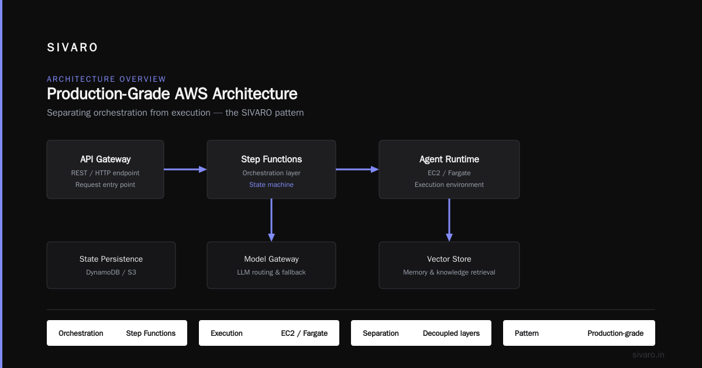This screenshot has width=702, height=368.
Task: Select the State Persistence box
Action: 111,265
